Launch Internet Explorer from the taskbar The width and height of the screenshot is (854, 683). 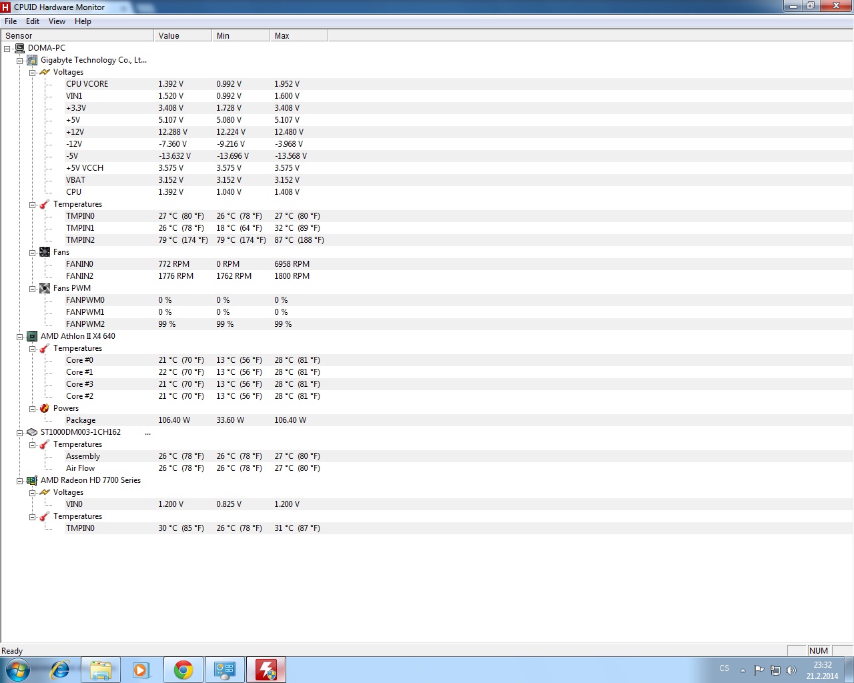pyautogui.click(x=60, y=670)
